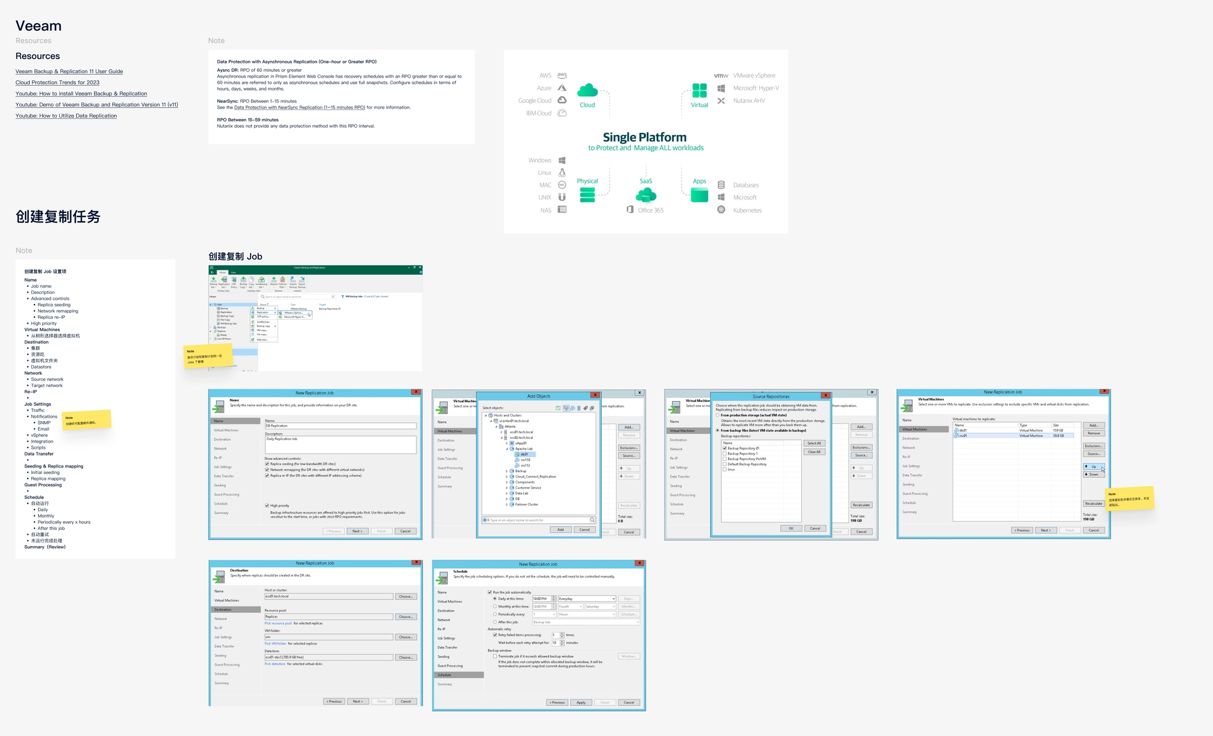Screen dimensions: 1213x736
Task: Click the Virtual green squares icon
Action: point(699,91)
